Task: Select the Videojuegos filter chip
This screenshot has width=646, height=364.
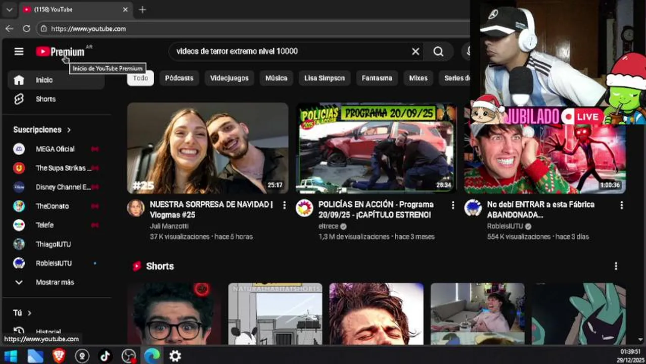Action: pos(229,78)
